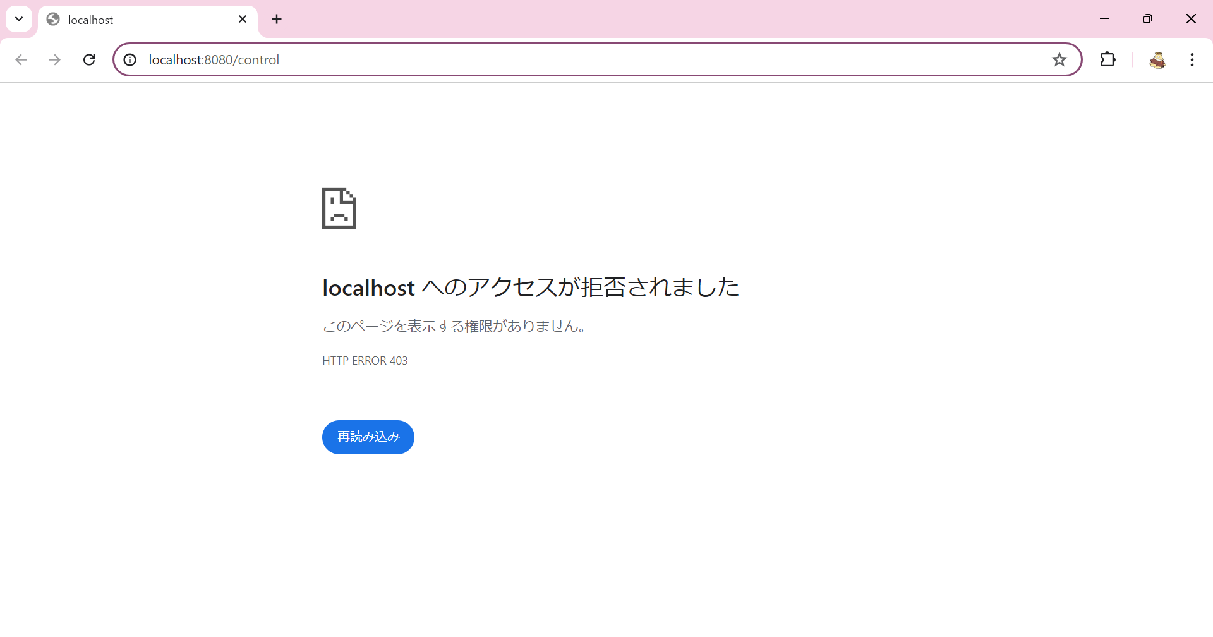The height and width of the screenshot is (637, 1213).
Task: Open Chrome's three-dot menu
Action: click(x=1192, y=59)
